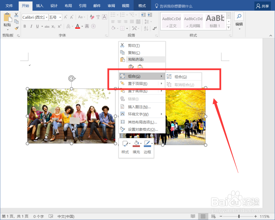The width and height of the screenshot is (275, 220).
Task: Choose 复制(C) in the context menu
Action: (142, 53)
